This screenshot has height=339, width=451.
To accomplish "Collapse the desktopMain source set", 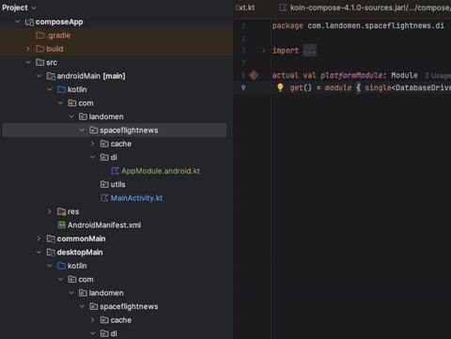I will [39, 252].
